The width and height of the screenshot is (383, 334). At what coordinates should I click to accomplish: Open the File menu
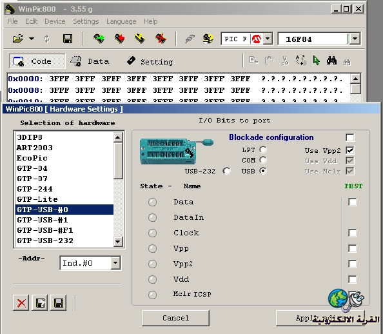tap(12, 21)
